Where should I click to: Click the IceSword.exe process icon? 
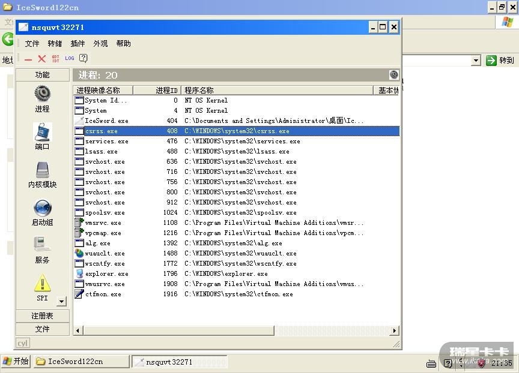79,121
